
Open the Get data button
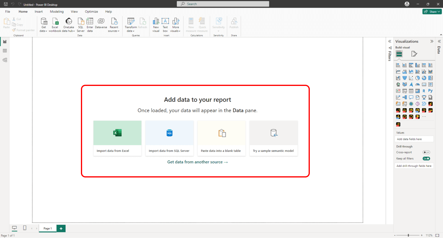point(44,25)
